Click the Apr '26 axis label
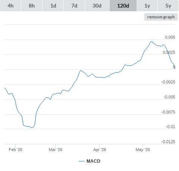179x171 pixels. click(100, 150)
